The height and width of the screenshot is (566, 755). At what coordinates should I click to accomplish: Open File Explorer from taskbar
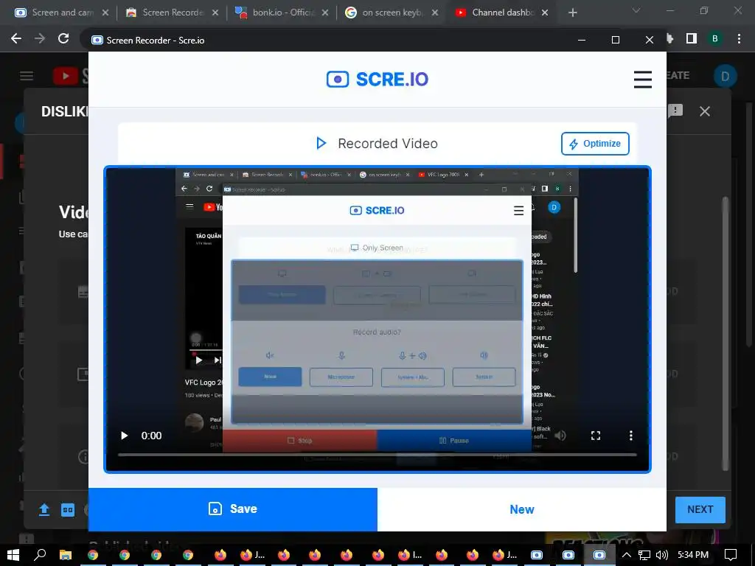[x=65, y=555]
